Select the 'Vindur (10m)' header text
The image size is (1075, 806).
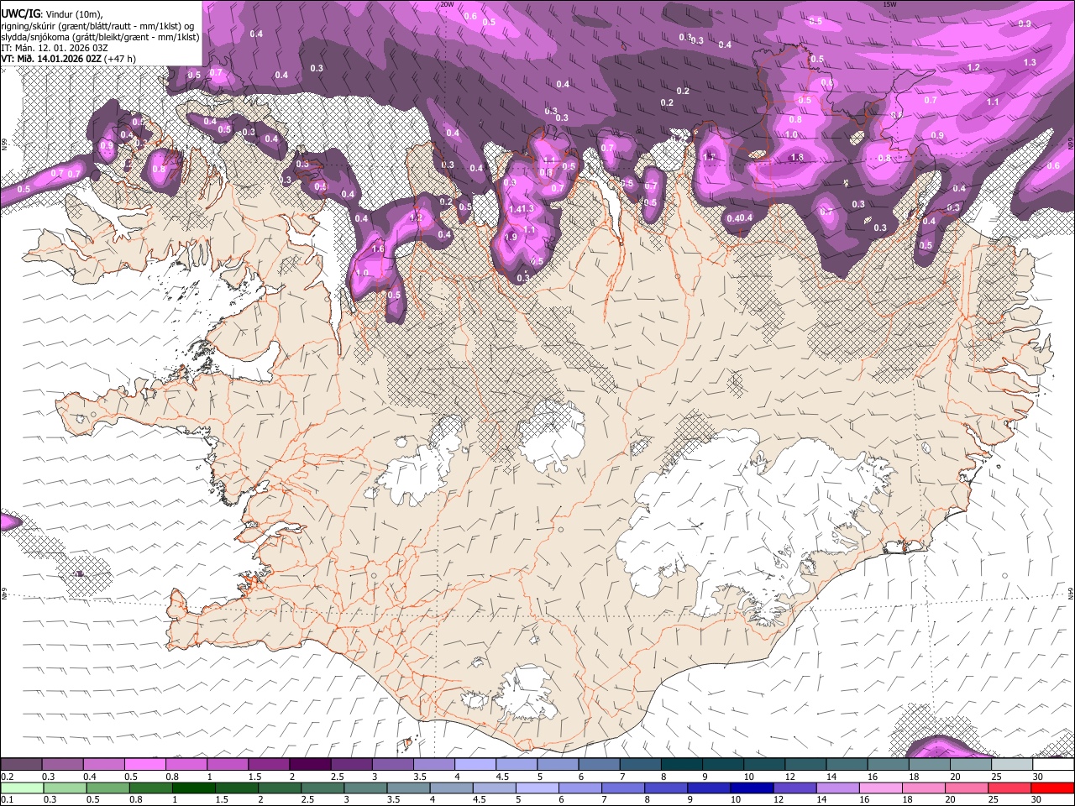pos(73,13)
